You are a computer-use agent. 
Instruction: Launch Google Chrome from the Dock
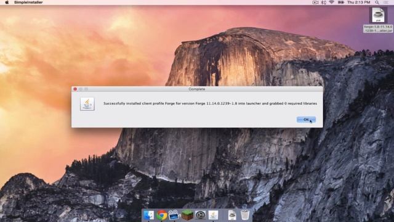(x=161, y=215)
